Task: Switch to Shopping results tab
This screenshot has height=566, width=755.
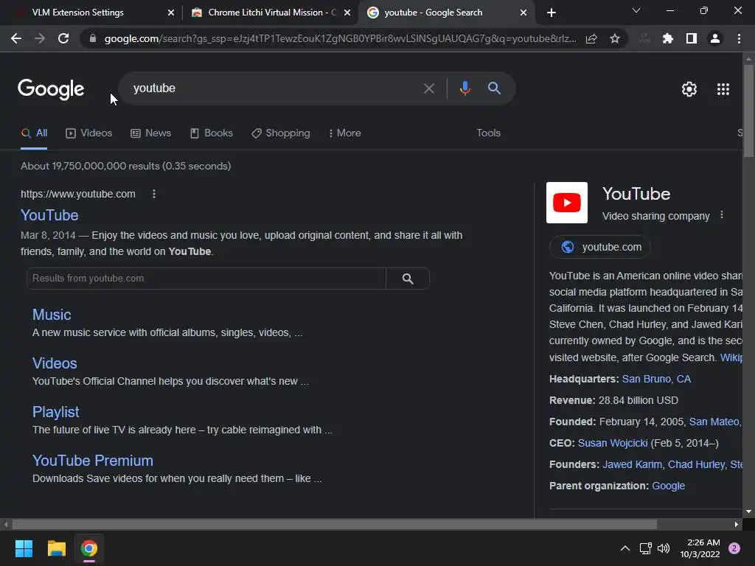Action: coord(281,133)
